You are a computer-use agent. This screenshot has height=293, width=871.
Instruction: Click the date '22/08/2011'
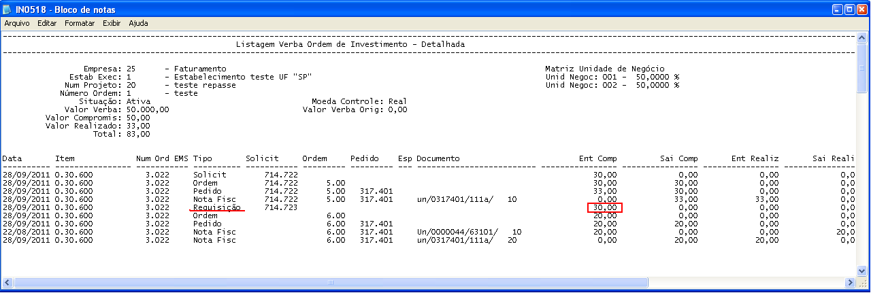pos(26,232)
